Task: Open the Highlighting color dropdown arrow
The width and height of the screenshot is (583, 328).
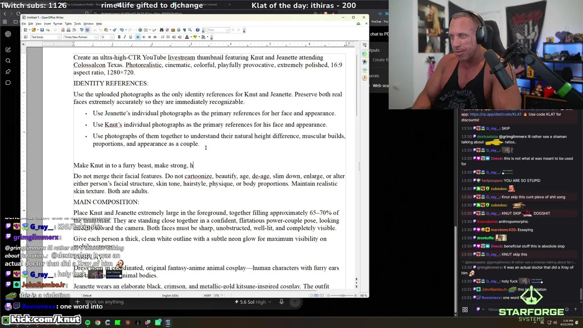Action: coord(199,37)
